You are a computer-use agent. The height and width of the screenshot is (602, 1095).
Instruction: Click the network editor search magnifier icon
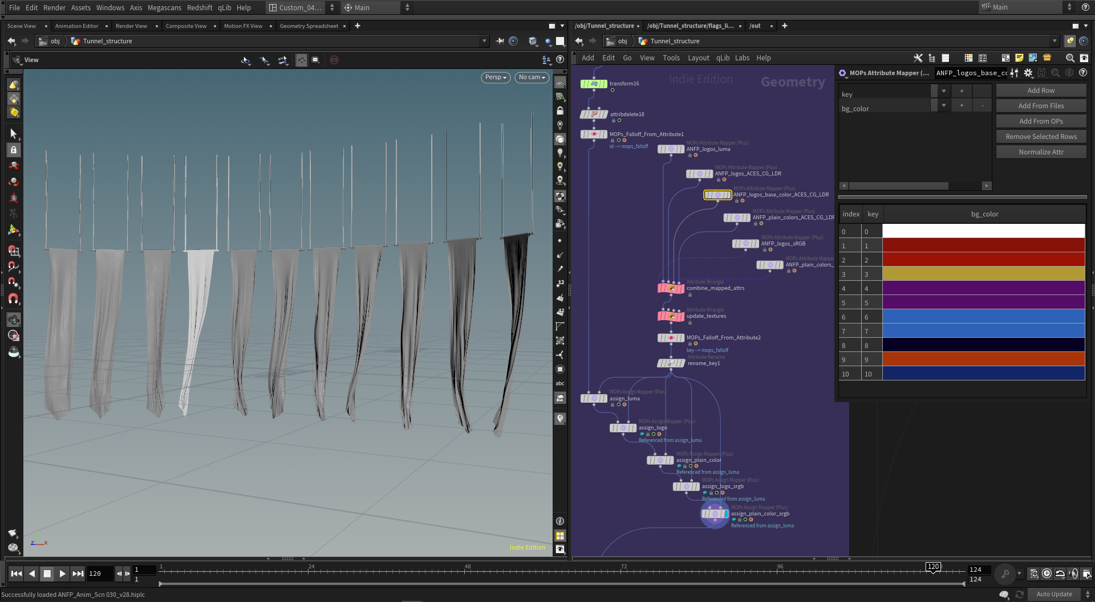tap(1070, 58)
